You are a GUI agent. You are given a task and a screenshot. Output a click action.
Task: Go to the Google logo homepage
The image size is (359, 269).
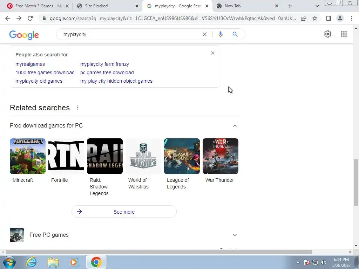pyautogui.click(x=24, y=35)
